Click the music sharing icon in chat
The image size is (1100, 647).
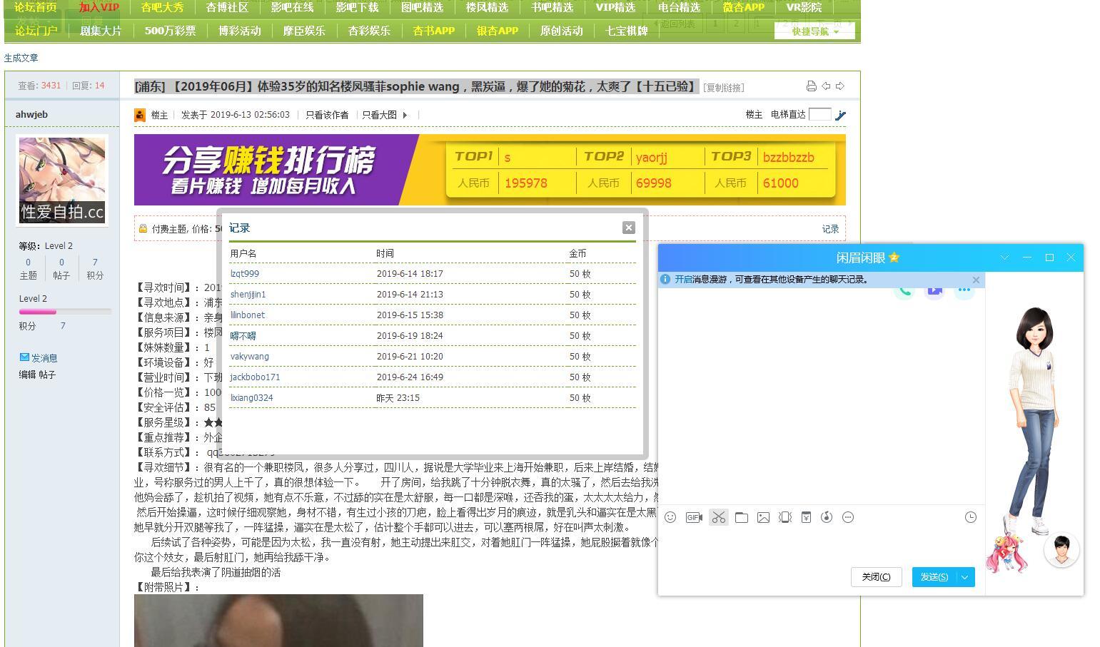(x=827, y=517)
